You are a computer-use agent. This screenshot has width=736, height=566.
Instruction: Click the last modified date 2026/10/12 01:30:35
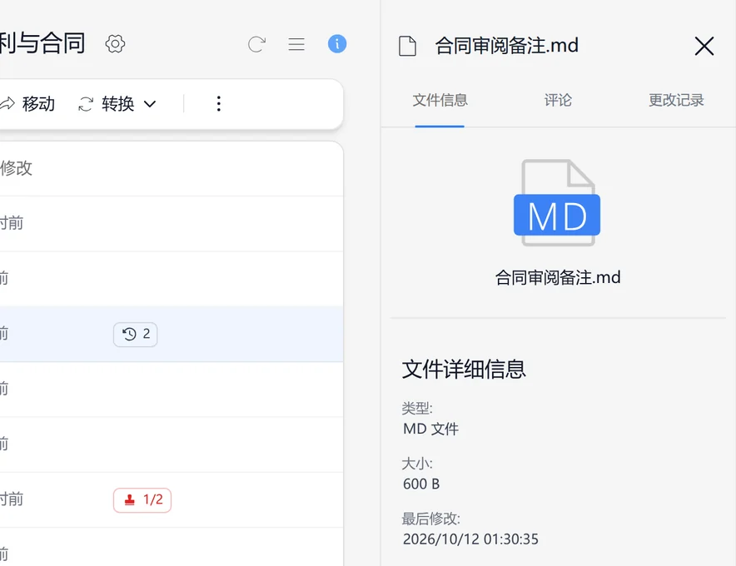coord(470,539)
